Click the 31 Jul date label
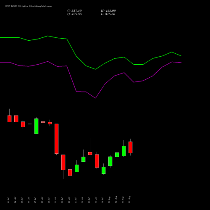 click(102, 200)
